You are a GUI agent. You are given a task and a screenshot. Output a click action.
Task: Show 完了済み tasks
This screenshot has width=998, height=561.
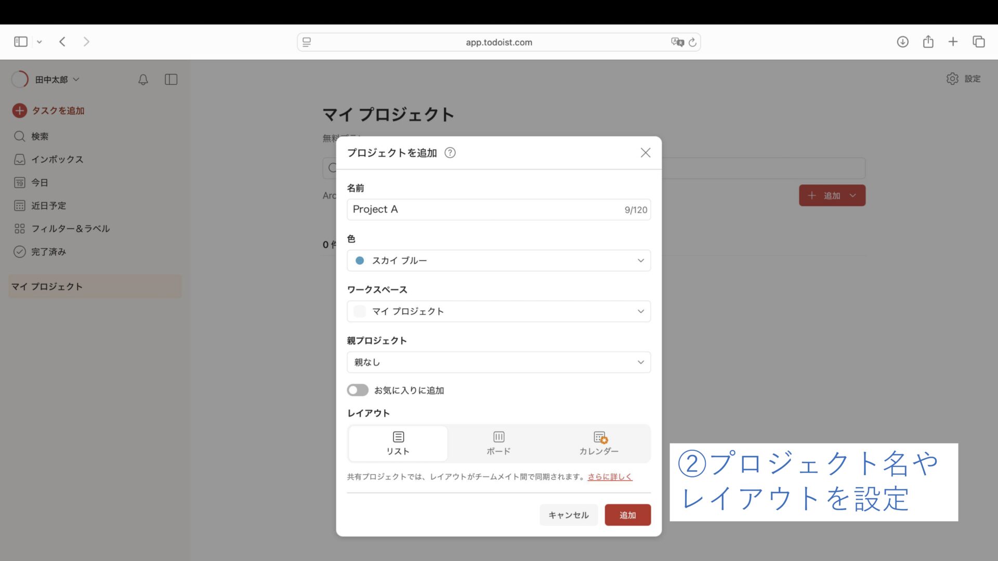coord(48,252)
